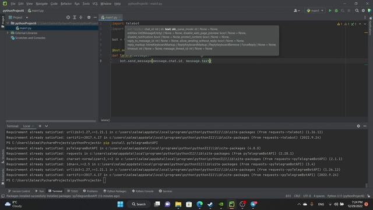Hide the Terminal panel
373x210 pixels.
(365, 126)
